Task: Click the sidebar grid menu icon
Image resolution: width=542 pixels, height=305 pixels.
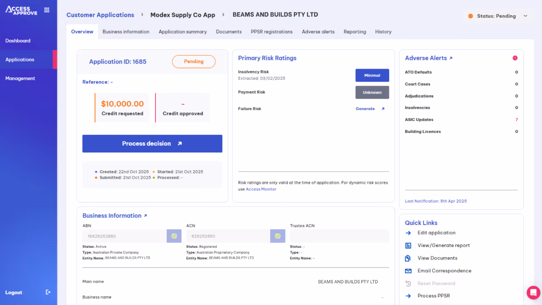Action: pos(47,9)
